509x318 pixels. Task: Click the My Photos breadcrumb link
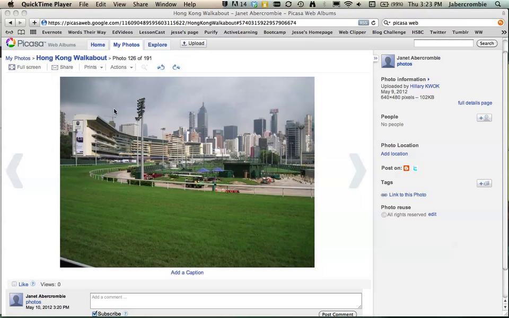tap(18, 58)
